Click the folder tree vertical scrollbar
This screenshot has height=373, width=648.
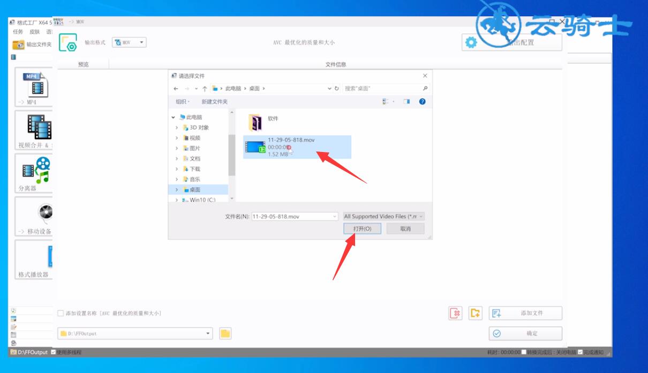pos(232,155)
